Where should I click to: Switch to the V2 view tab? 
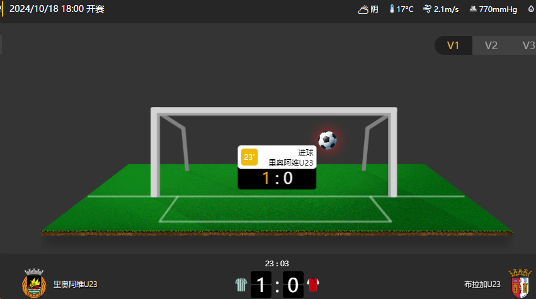point(491,45)
